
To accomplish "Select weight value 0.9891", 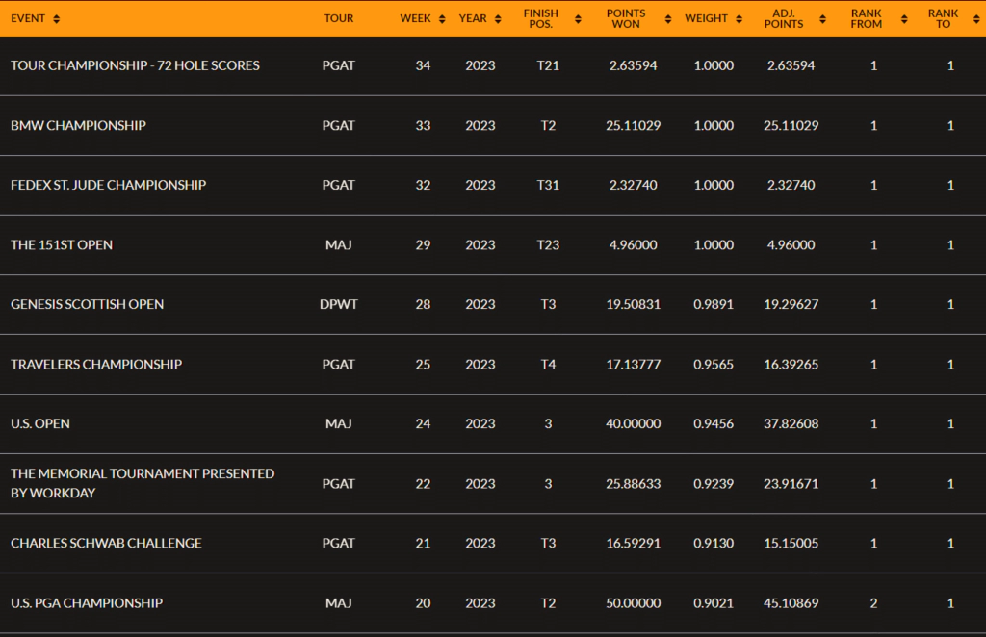I will [x=714, y=304].
